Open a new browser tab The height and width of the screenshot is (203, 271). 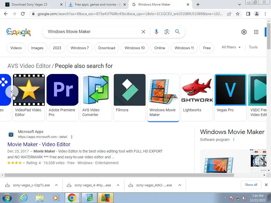(x=198, y=4)
